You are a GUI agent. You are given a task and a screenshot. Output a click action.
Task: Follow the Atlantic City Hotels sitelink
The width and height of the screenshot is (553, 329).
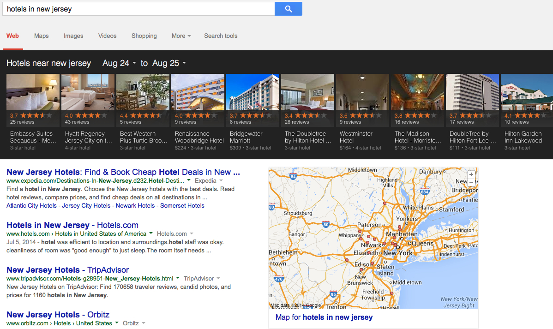(x=31, y=206)
